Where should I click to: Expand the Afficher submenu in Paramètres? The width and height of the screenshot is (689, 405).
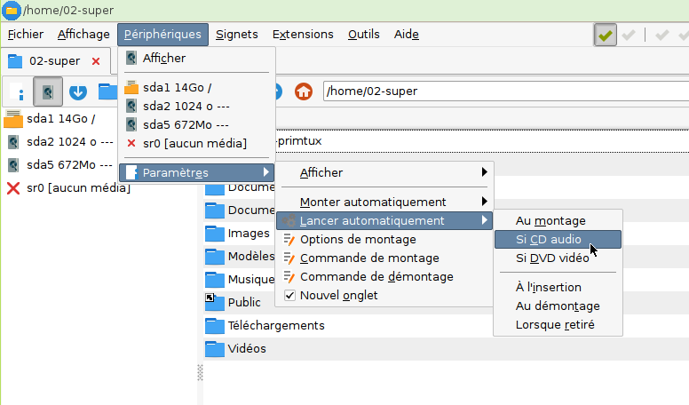[484, 172]
